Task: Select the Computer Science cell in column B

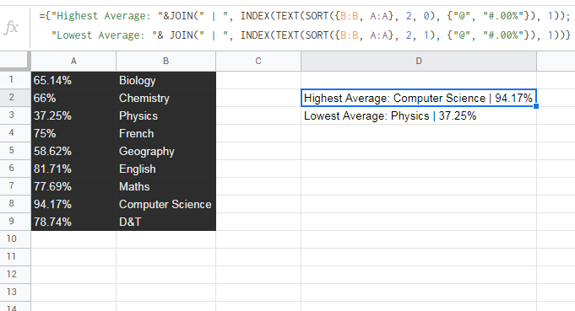Action: pyautogui.click(x=166, y=204)
